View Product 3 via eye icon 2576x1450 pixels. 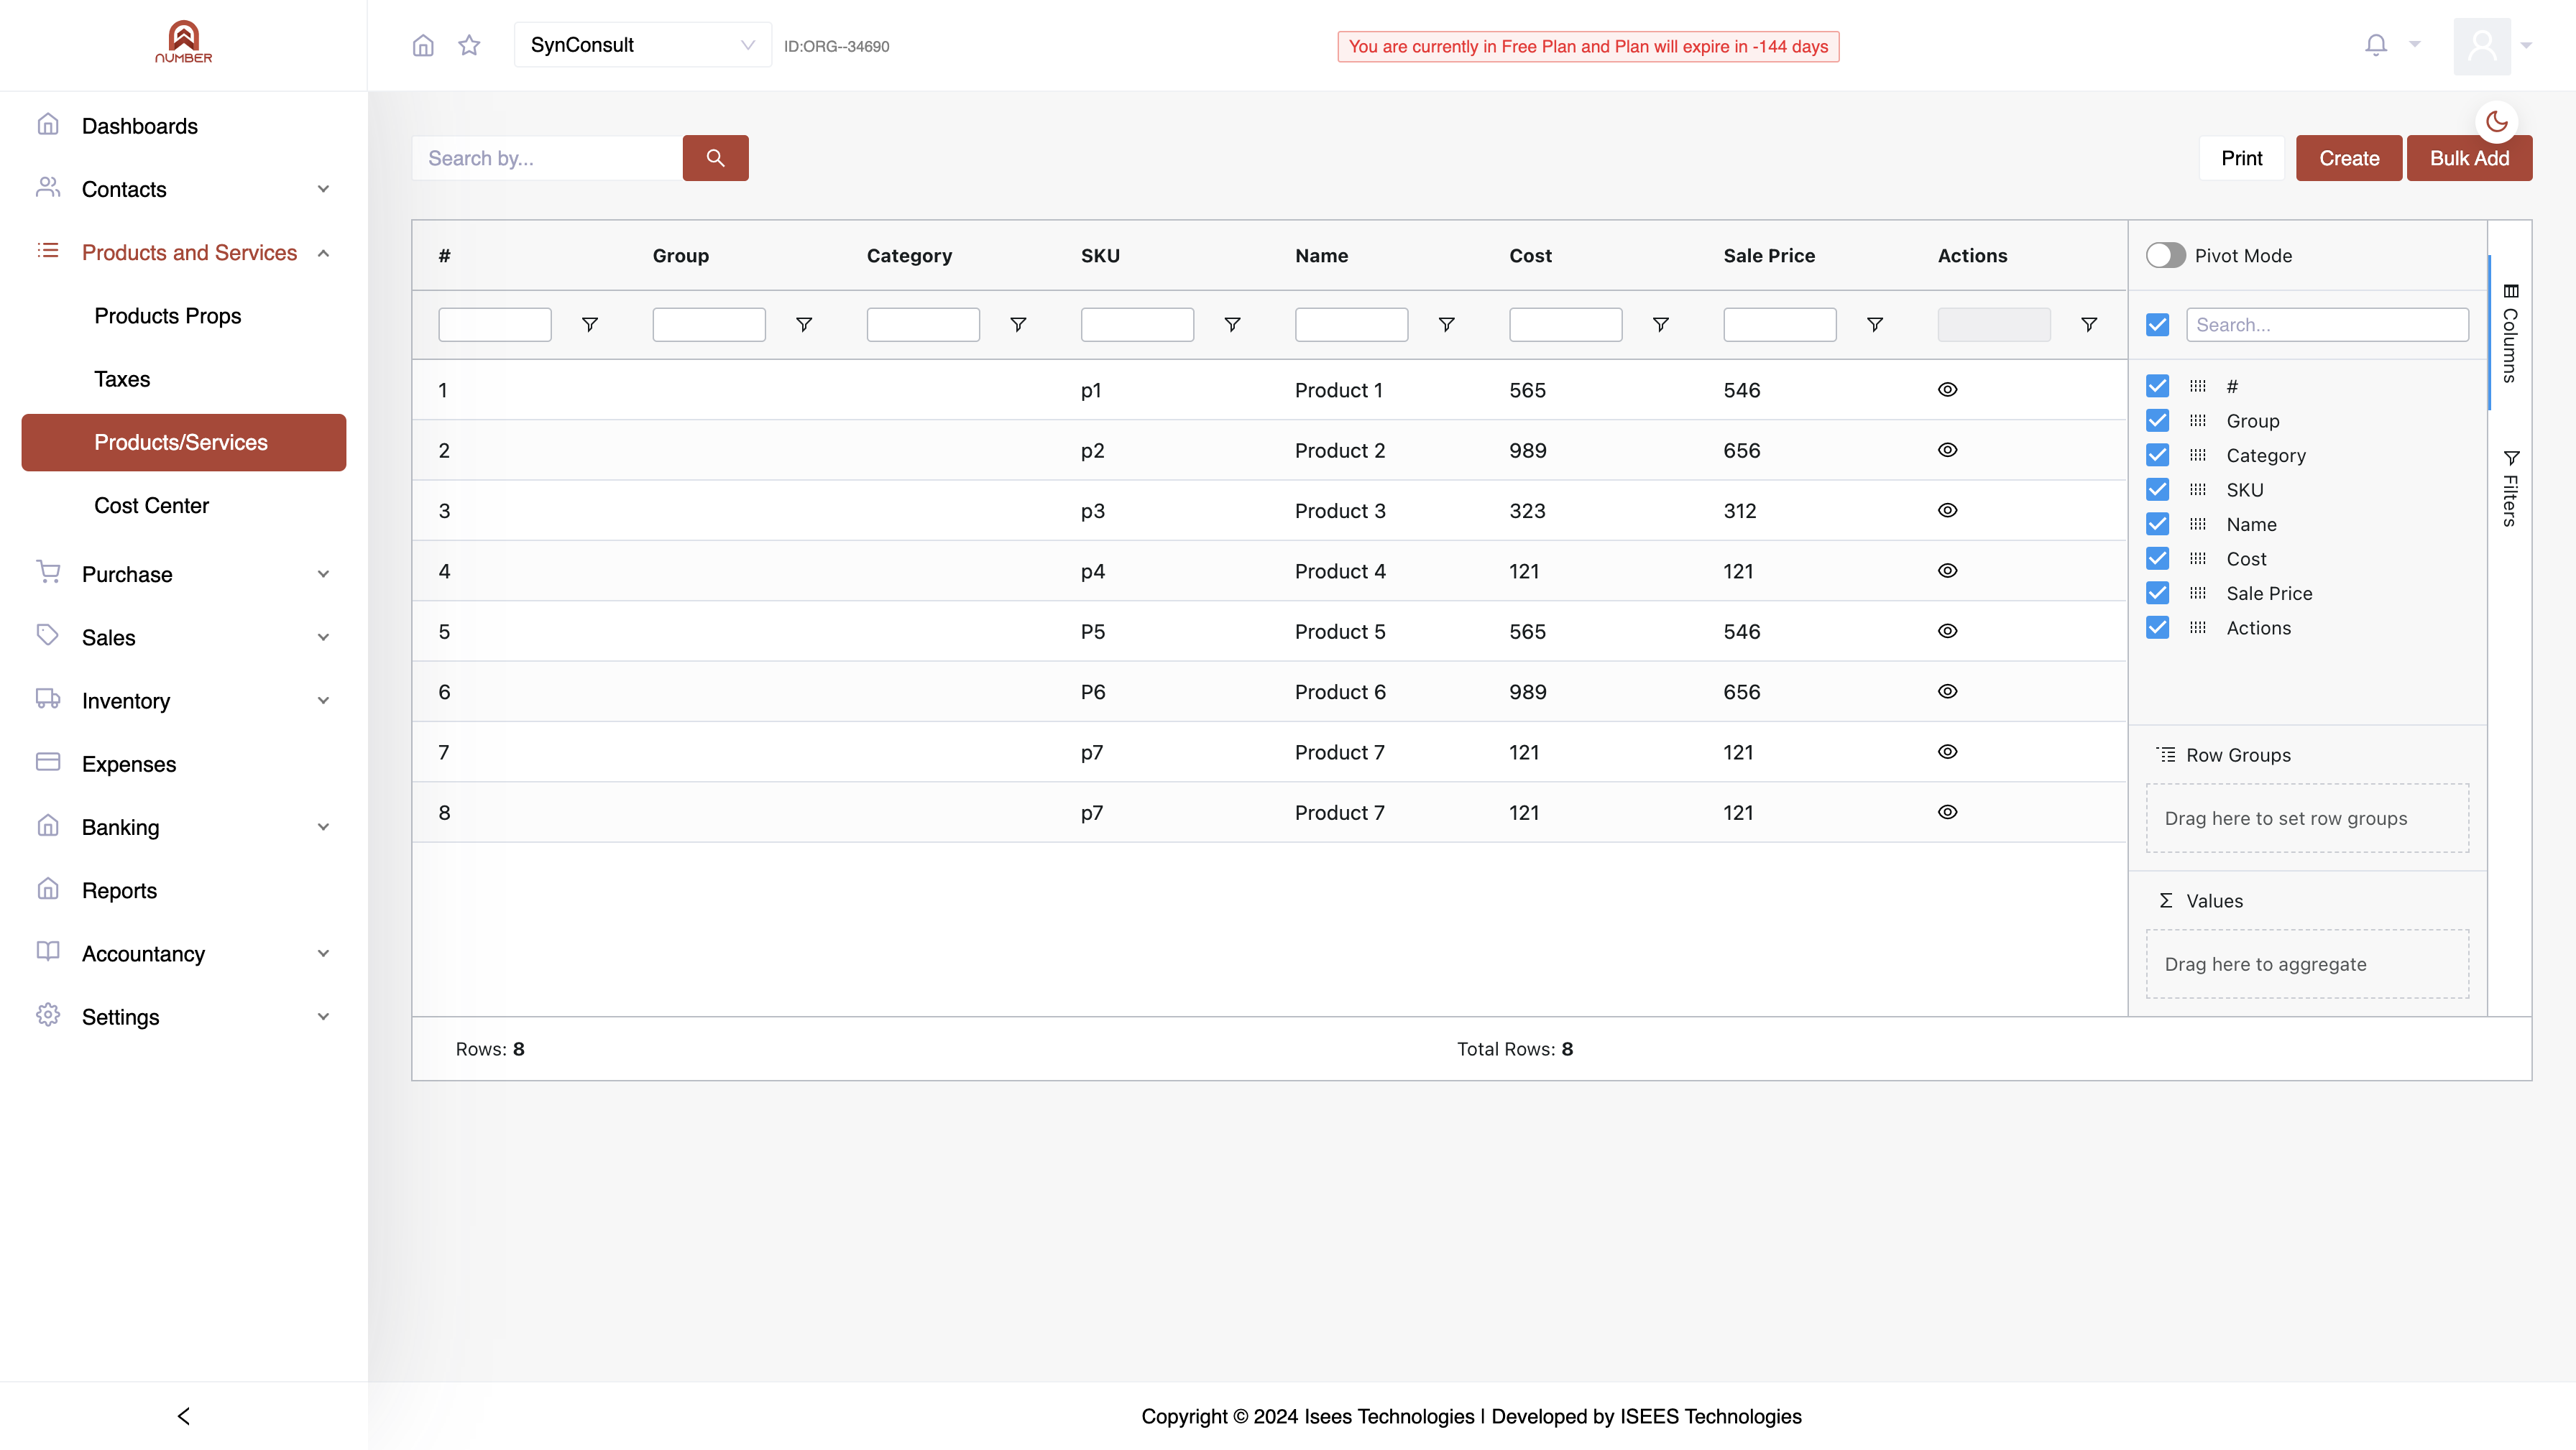tap(1947, 510)
